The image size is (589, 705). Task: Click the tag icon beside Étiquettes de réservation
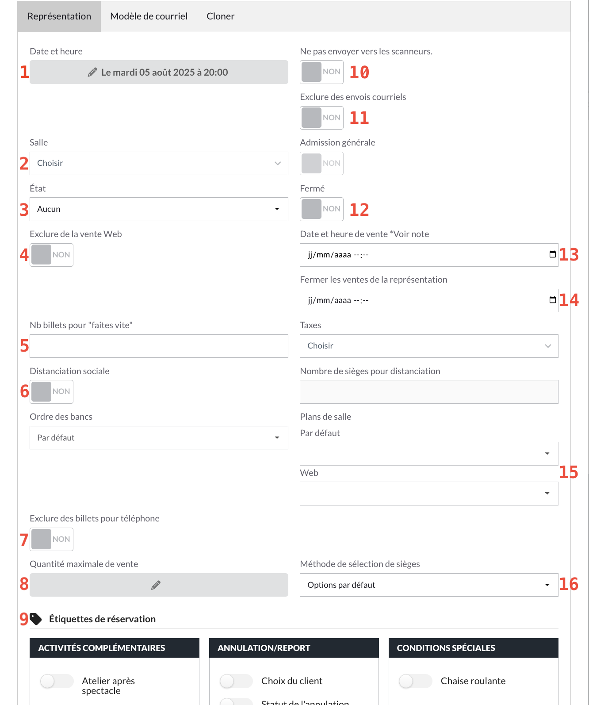[x=36, y=619]
